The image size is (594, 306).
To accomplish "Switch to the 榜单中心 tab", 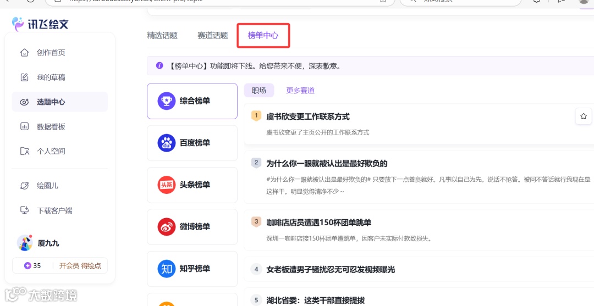I will pos(263,36).
